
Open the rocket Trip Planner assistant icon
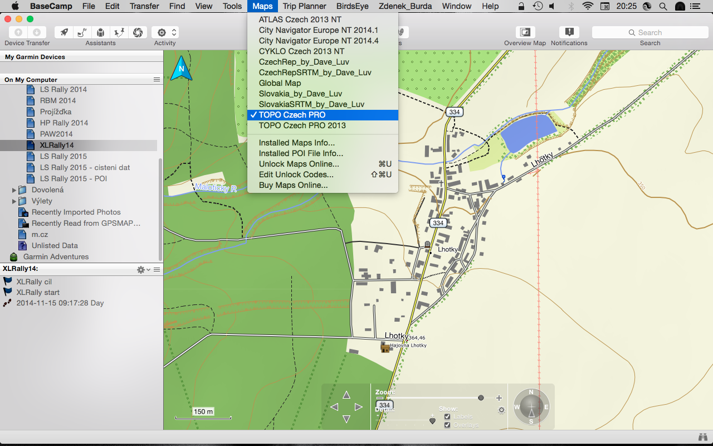click(65, 32)
